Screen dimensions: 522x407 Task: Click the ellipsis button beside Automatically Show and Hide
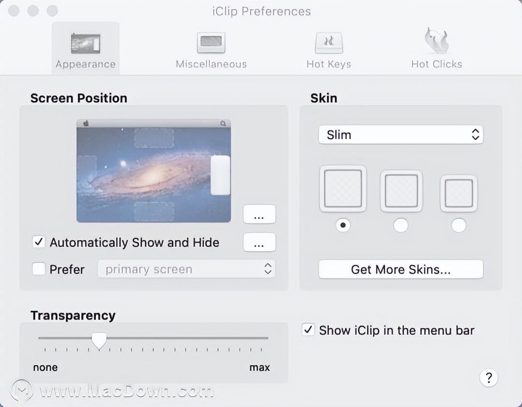click(x=260, y=243)
